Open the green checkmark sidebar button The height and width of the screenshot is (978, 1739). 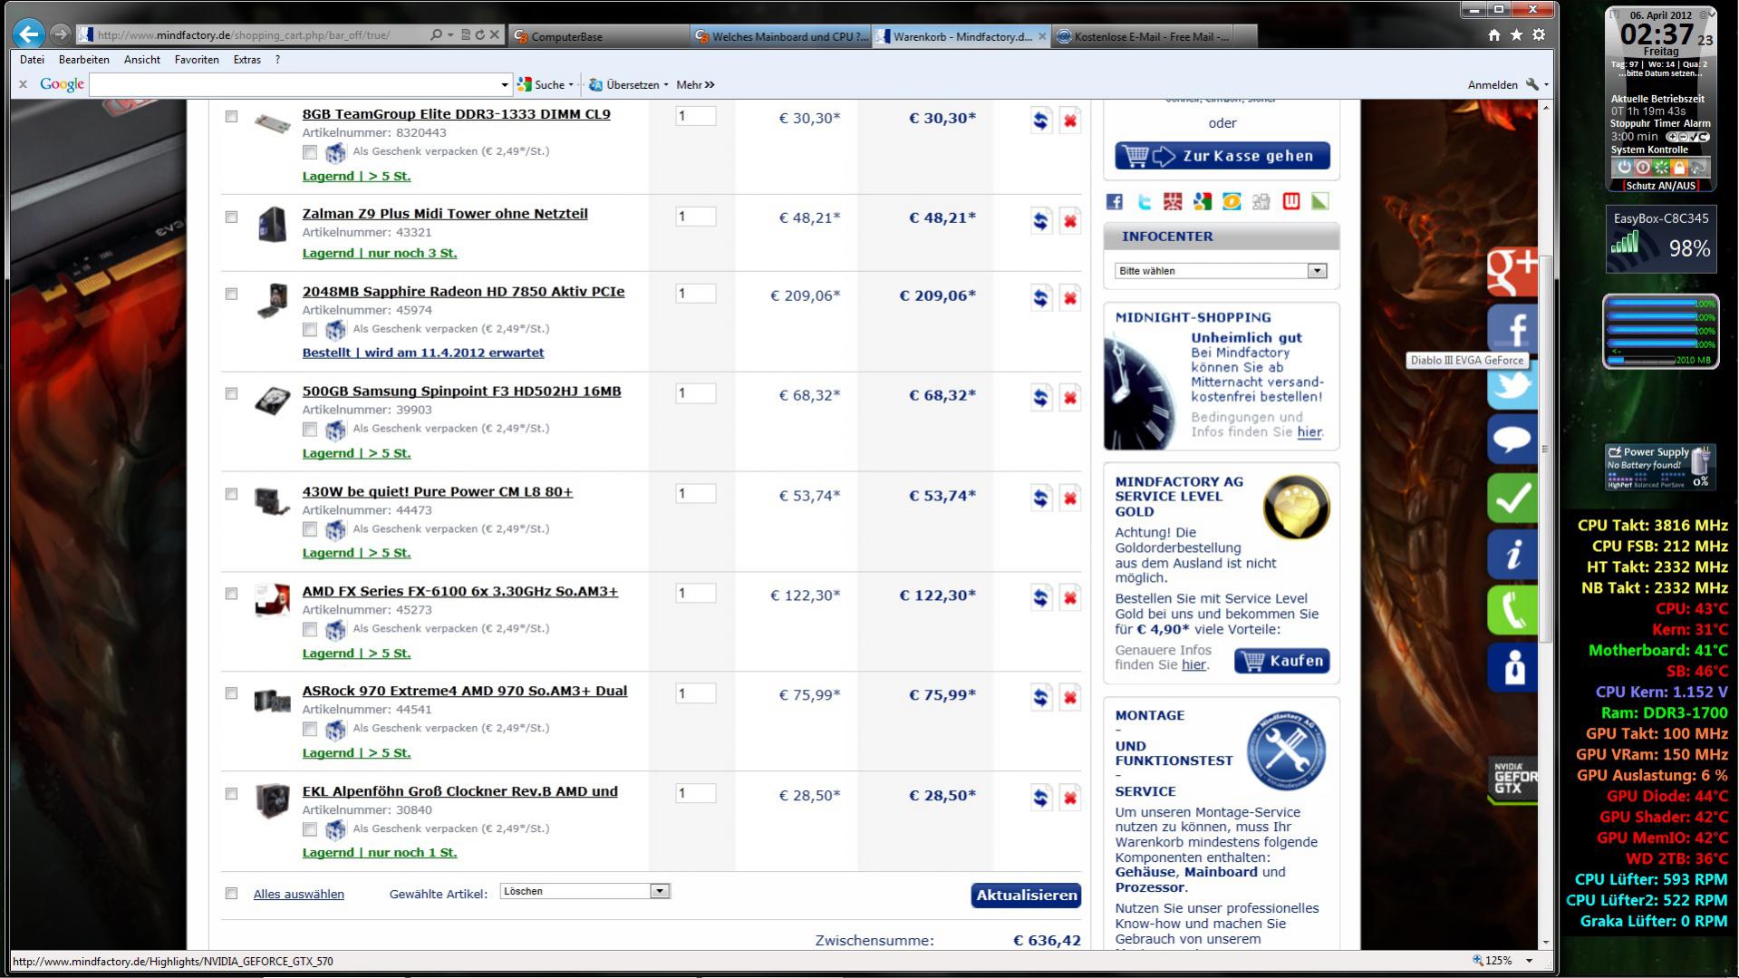(x=1512, y=498)
